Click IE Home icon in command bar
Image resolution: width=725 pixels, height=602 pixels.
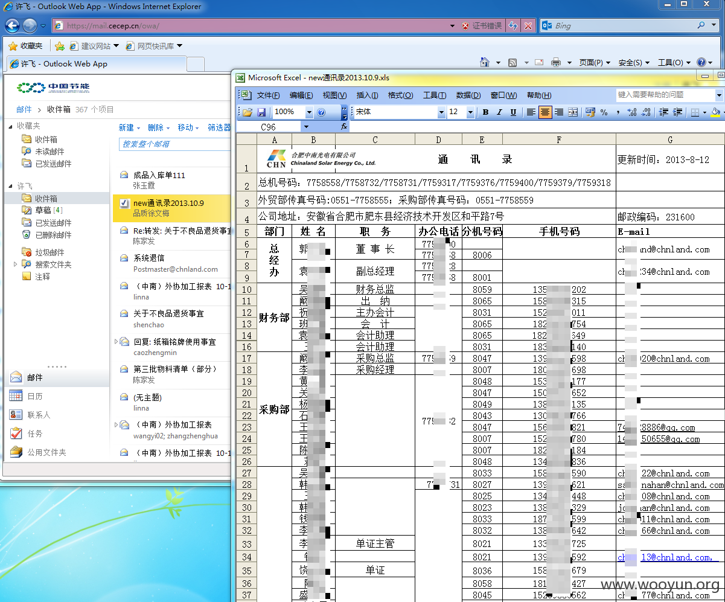click(x=484, y=62)
